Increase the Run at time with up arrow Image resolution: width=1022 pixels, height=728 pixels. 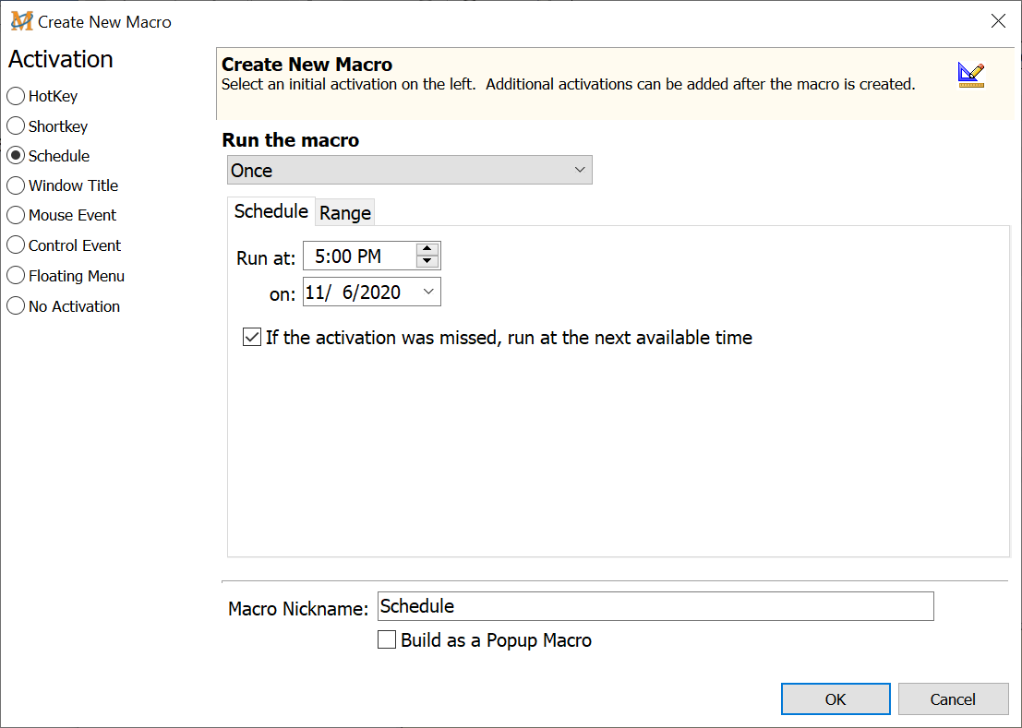pos(427,249)
